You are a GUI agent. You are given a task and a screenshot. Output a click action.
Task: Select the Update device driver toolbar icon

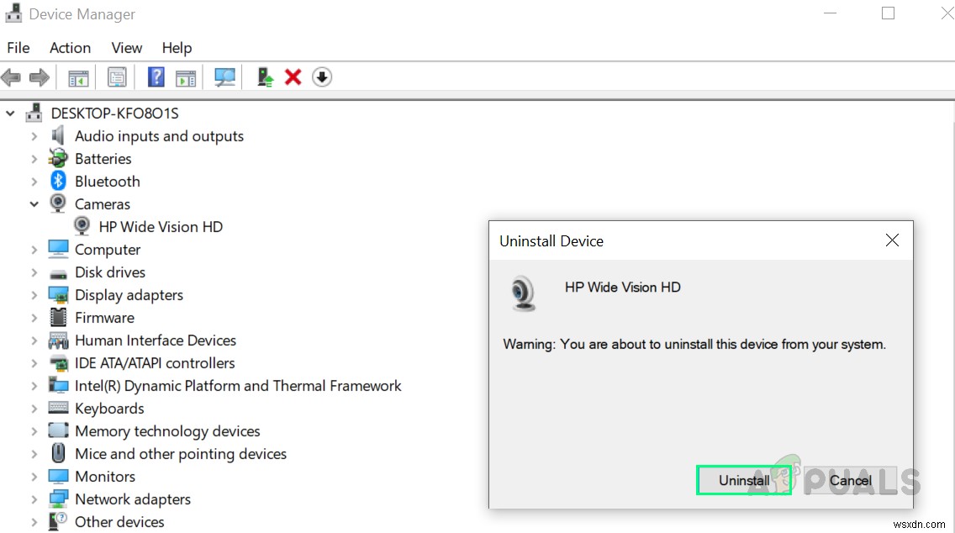pos(265,77)
